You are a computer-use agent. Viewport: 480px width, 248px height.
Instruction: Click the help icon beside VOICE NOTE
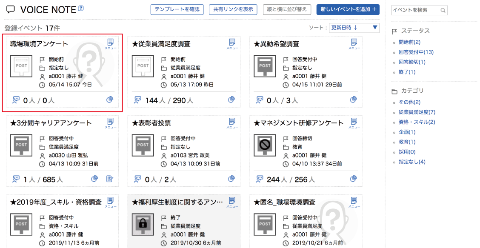81,8
